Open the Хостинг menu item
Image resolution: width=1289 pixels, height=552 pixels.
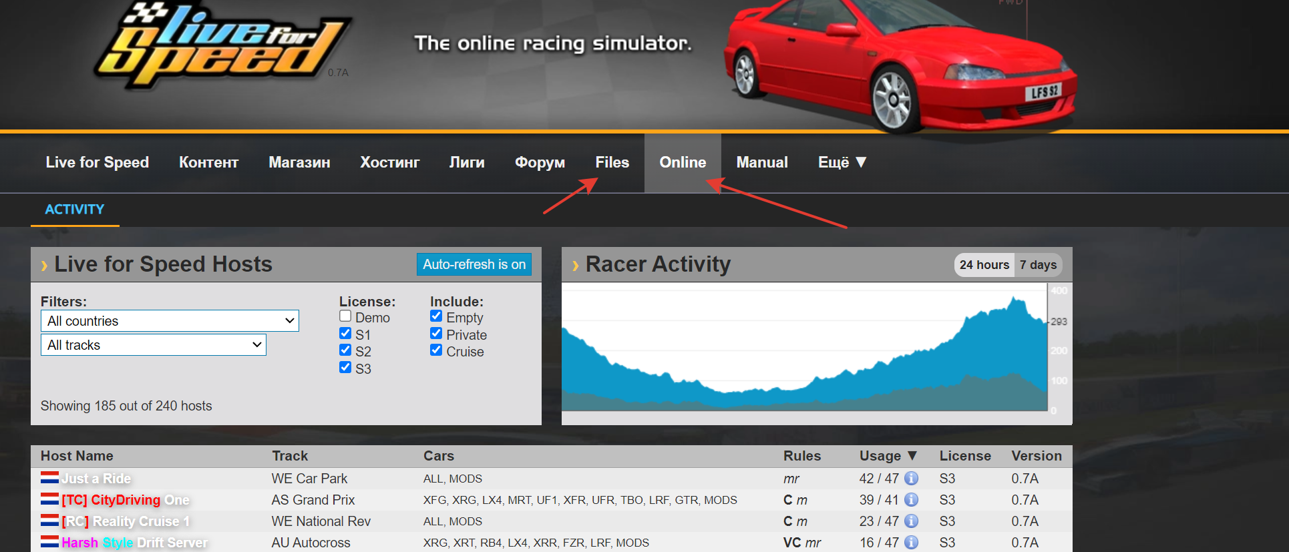tap(390, 162)
